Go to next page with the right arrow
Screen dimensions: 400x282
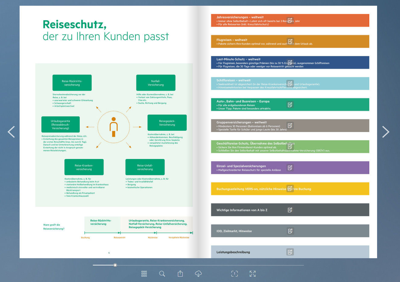coord(386,132)
